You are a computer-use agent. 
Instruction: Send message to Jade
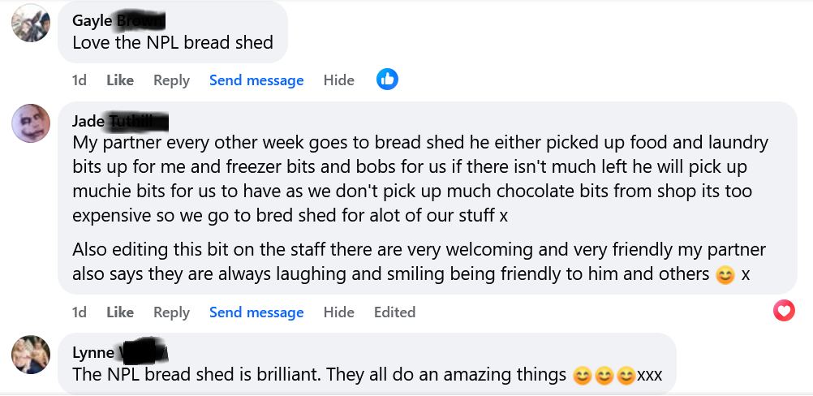pyautogui.click(x=256, y=312)
